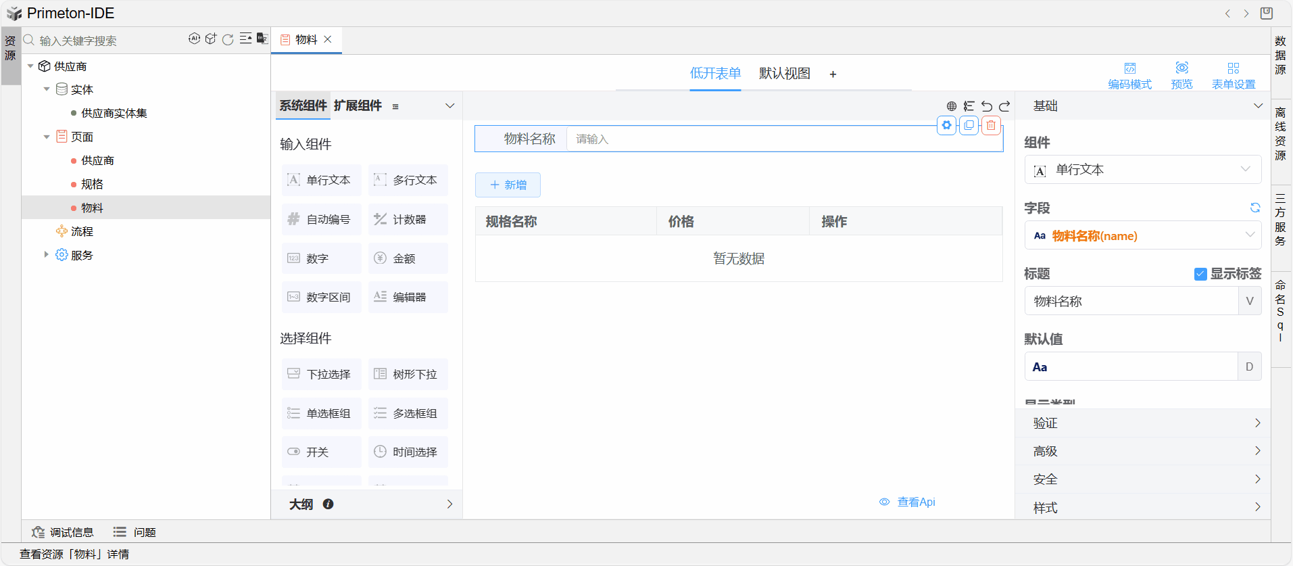Click the 新增 button

point(508,185)
